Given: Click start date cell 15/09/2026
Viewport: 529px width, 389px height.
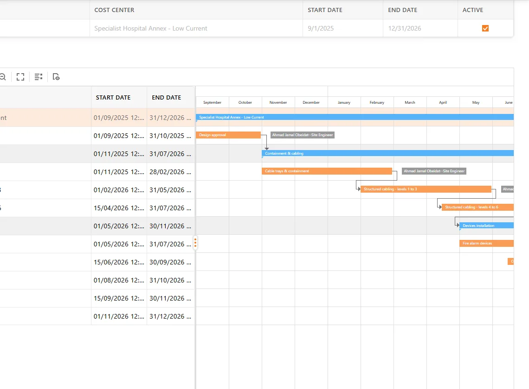Looking at the screenshot, I should (119, 298).
